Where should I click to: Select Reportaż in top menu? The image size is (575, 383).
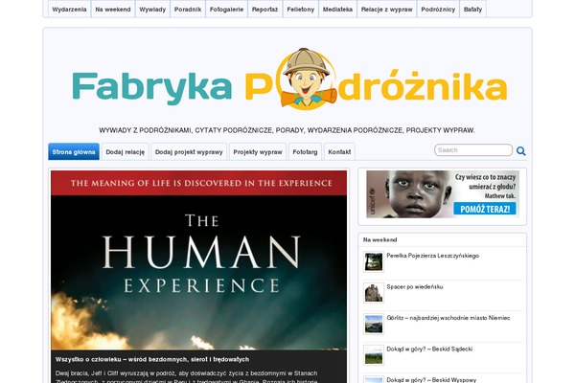point(264,10)
